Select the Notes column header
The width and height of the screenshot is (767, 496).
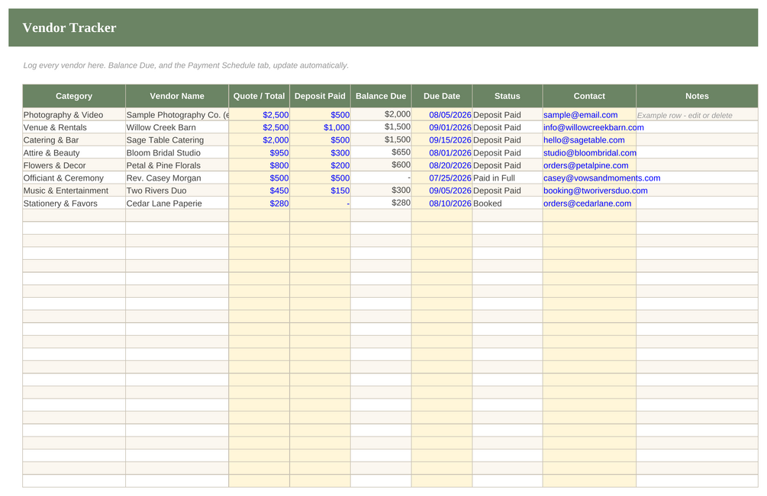(697, 96)
